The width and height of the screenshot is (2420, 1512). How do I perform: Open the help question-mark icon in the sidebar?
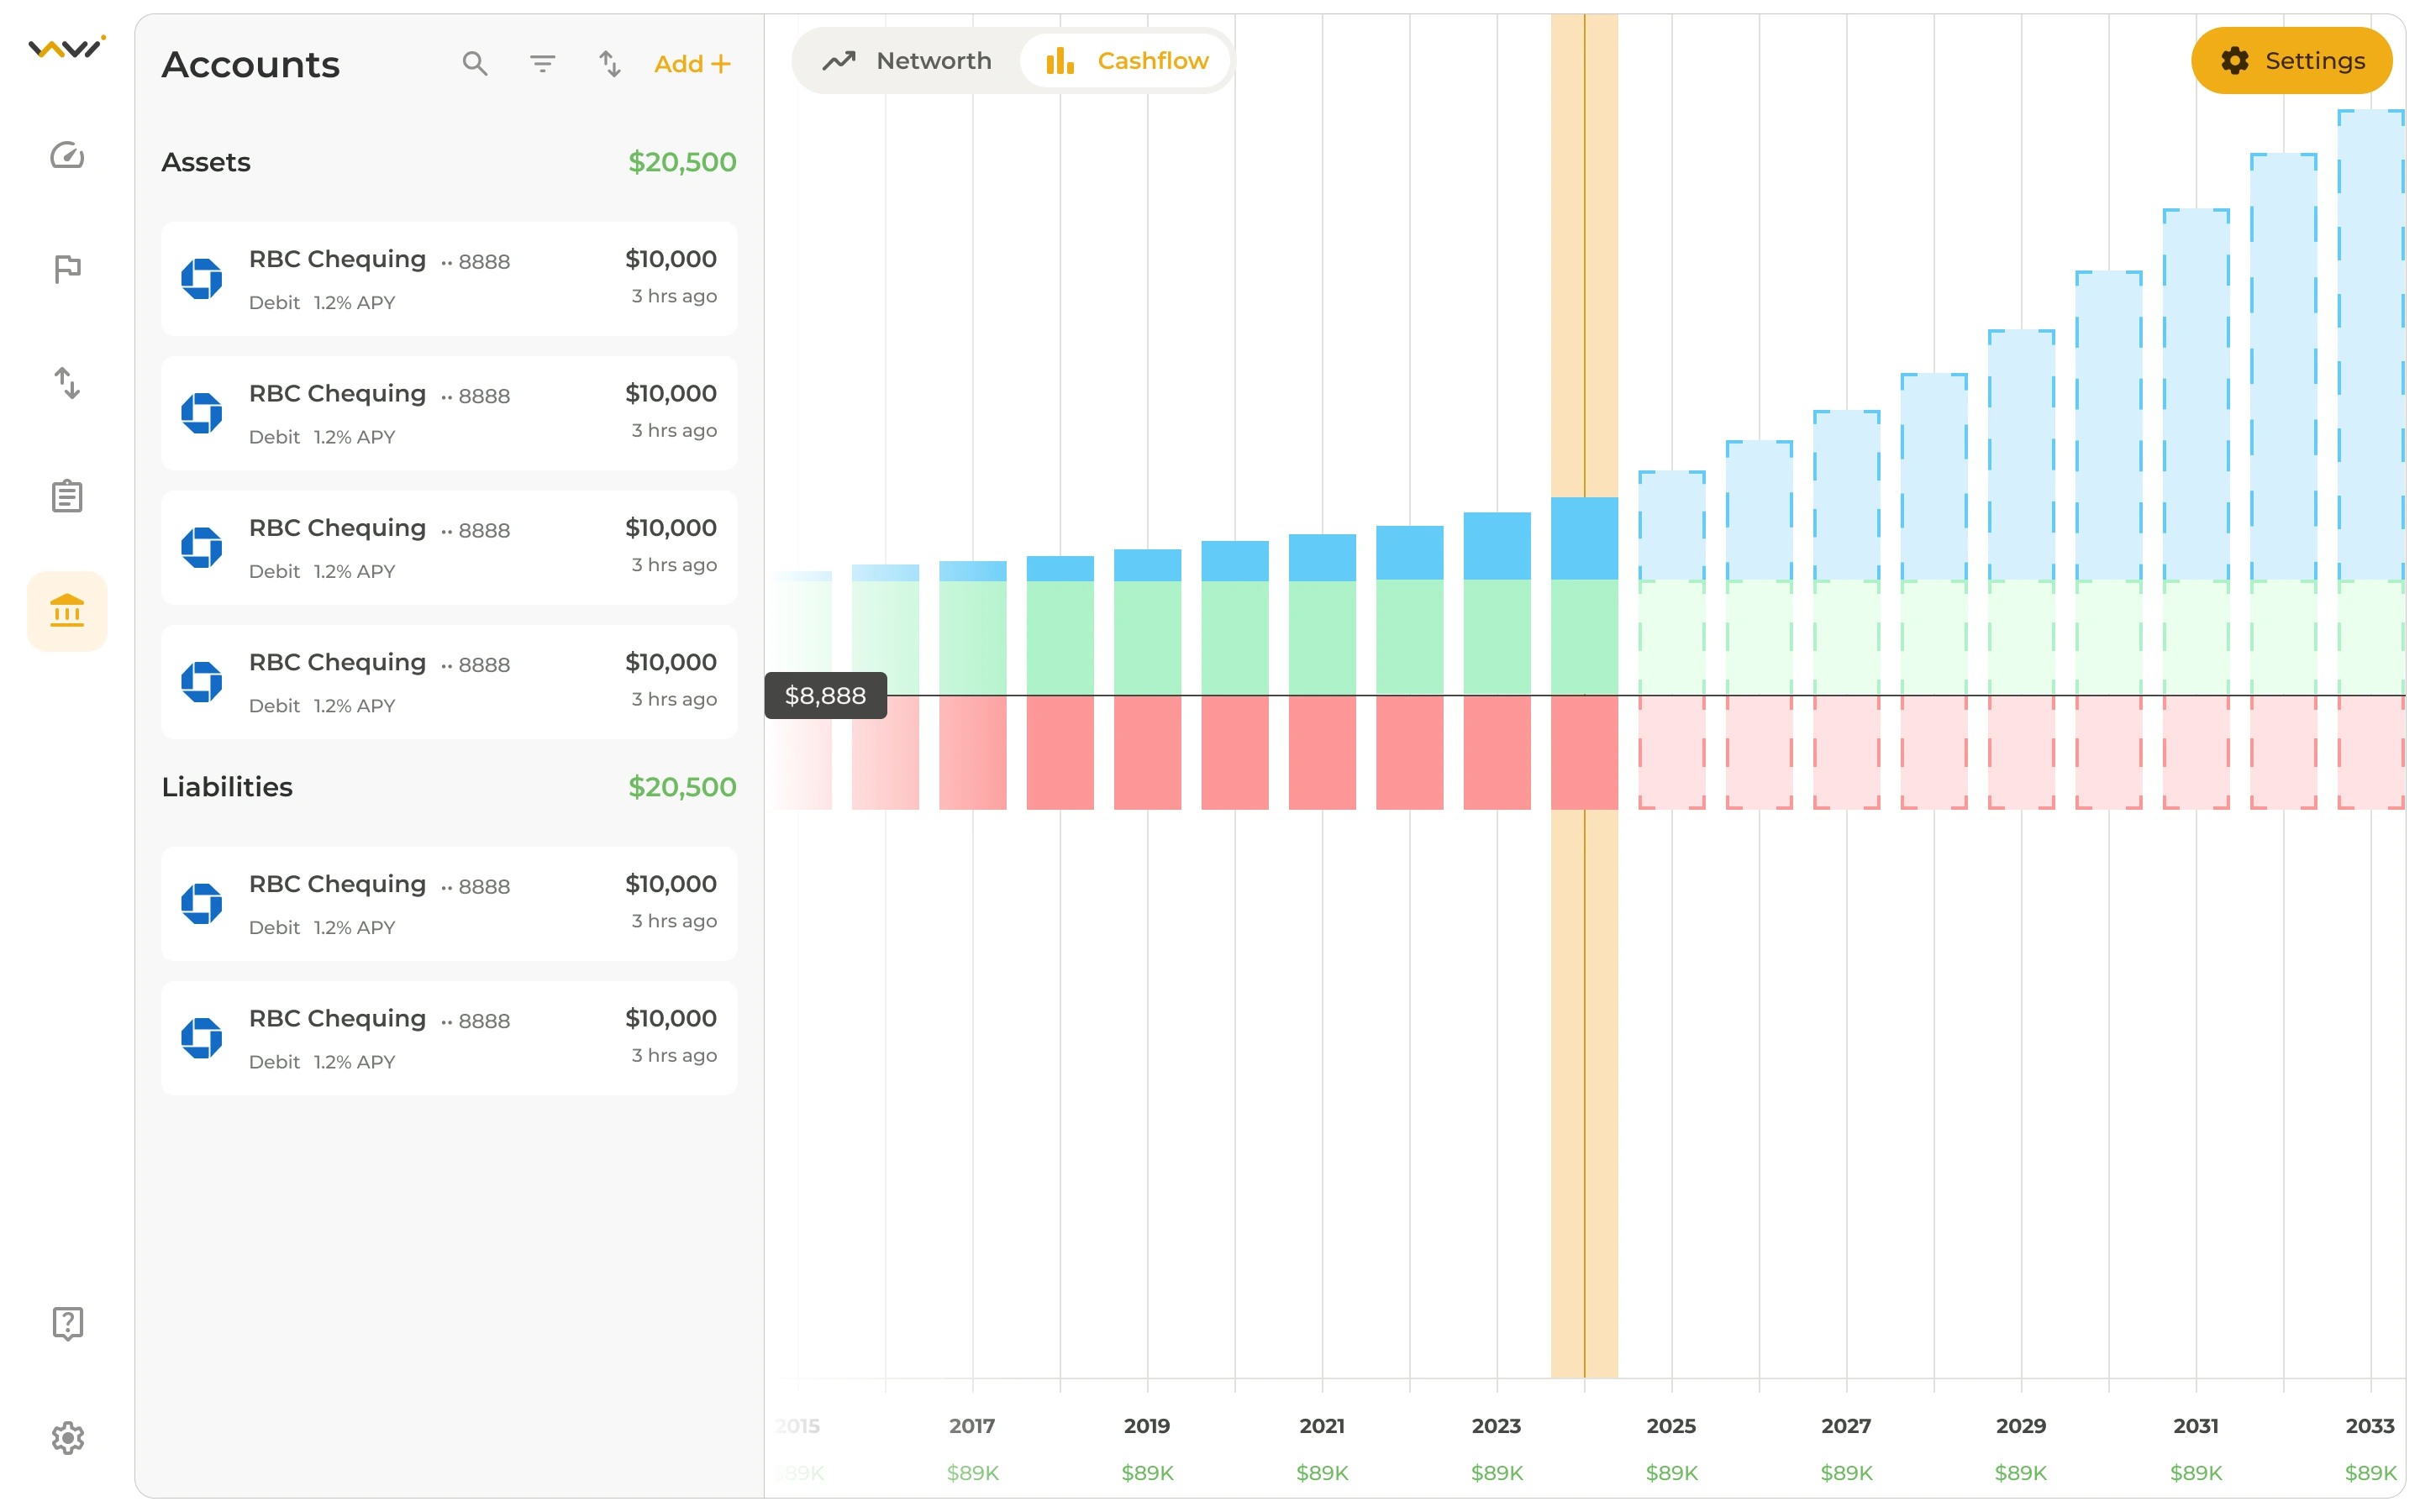point(66,1323)
